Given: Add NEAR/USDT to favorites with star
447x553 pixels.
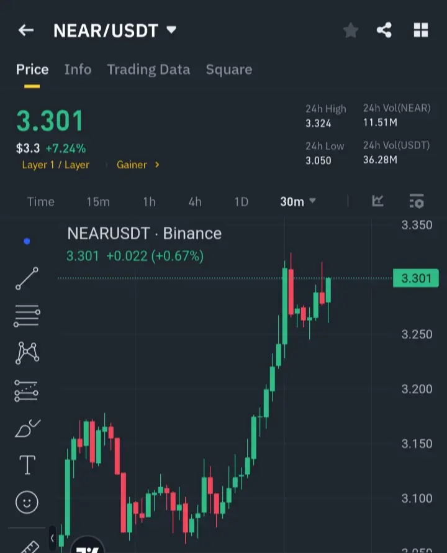Looking at the screenshot, I should pyautogui.click(x=351, y=30).
